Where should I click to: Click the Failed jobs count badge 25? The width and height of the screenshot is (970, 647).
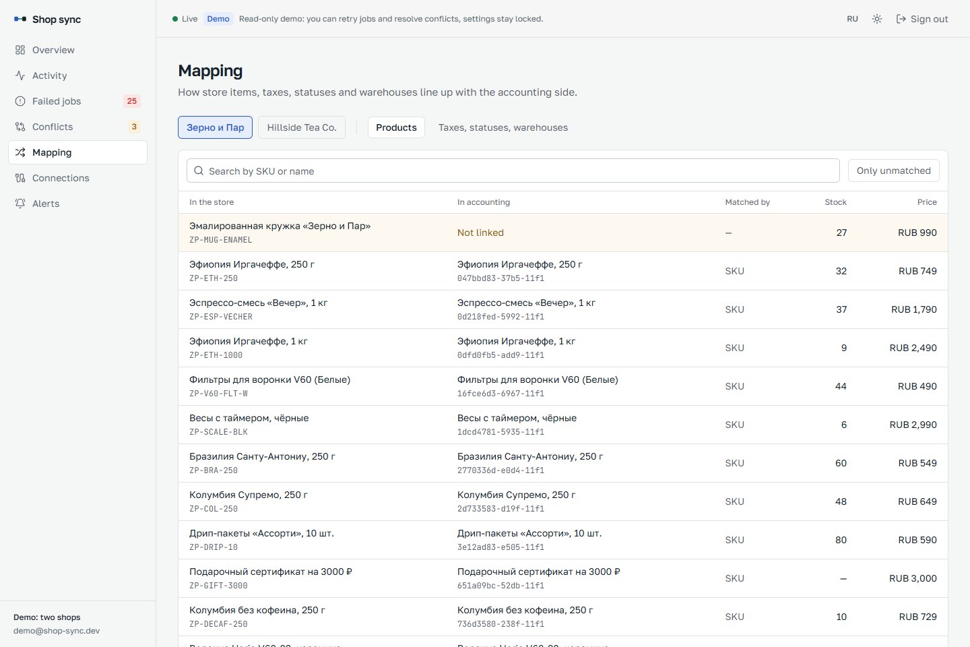pos(132,101)
